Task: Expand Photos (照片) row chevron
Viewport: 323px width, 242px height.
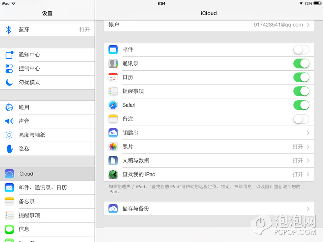Action: (308, 147)
